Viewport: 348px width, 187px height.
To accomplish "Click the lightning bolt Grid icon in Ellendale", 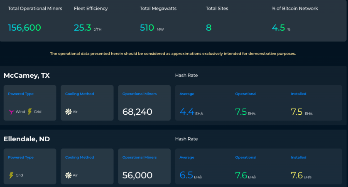I will pos(11,175).
